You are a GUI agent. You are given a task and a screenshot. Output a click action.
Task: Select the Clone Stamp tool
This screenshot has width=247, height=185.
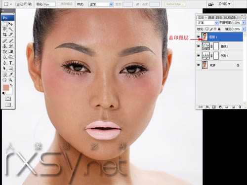pos(5,46)
